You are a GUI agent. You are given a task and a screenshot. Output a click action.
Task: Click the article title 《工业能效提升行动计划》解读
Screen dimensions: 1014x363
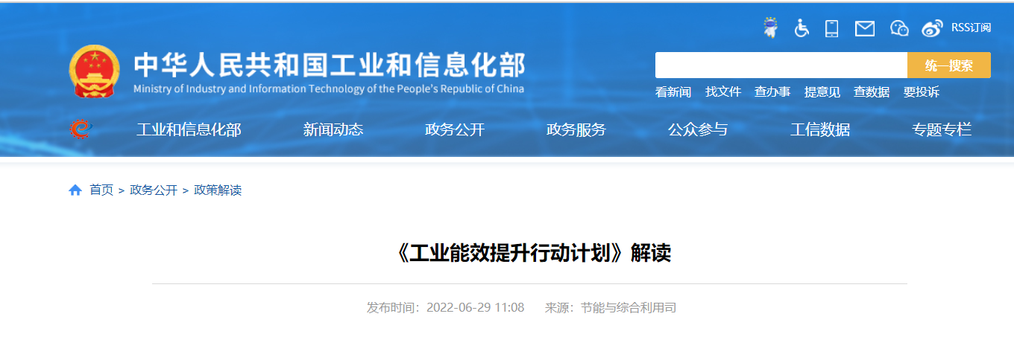pos(530,253)
